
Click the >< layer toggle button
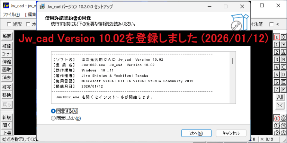click(280, 105)
